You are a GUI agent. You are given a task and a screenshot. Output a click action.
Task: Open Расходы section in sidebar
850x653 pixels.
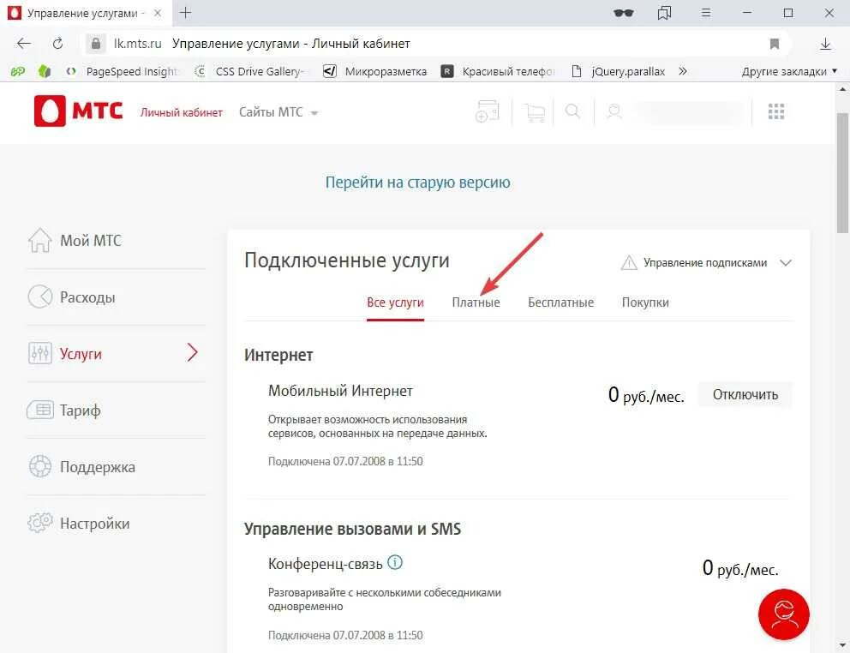87,297
